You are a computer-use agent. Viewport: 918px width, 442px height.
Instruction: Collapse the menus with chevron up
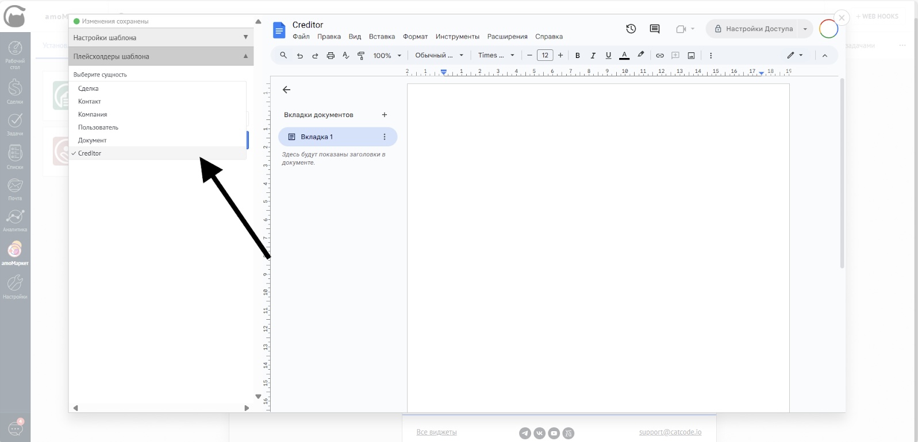(825, 56)
